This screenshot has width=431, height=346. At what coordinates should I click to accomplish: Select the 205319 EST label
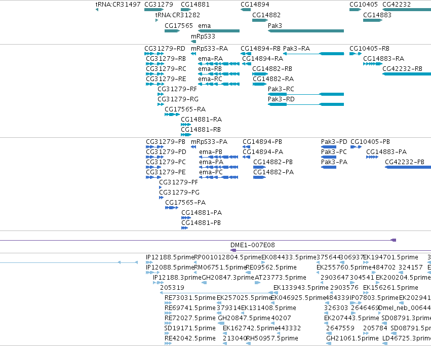[172, 288]
